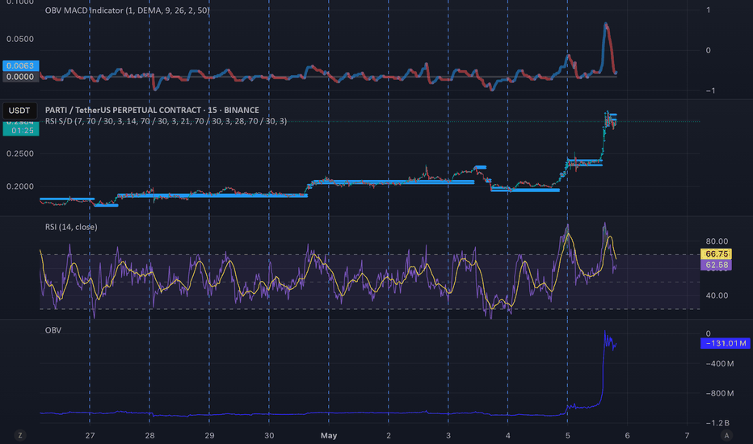
Task: Click the 5 date label on time axis
Action: coord(568,435)
